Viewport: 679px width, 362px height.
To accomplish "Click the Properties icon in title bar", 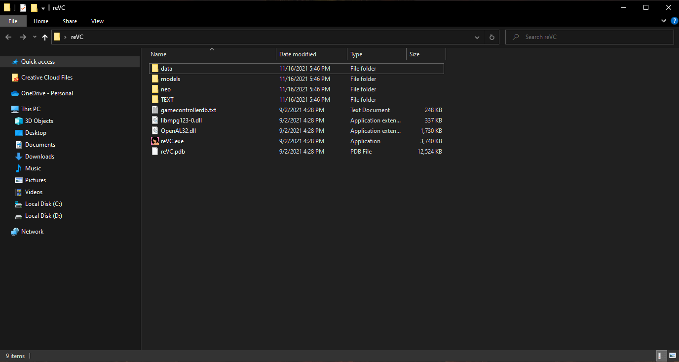I will [x=23, y=7].
